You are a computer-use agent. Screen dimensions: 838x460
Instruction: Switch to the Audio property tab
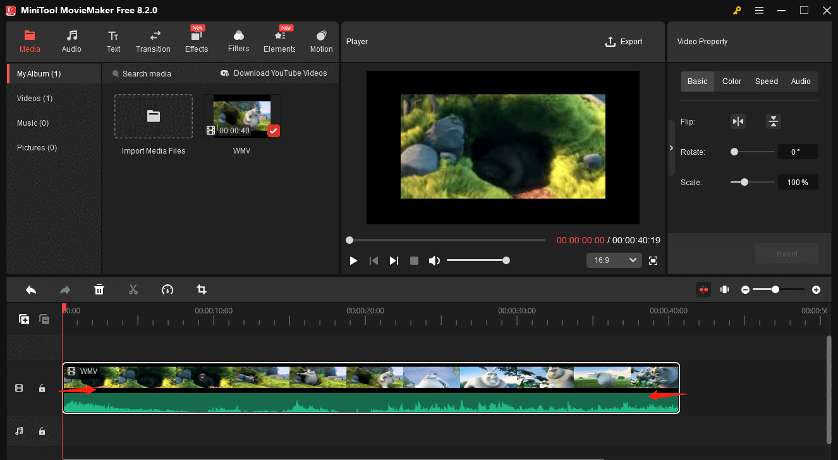click(x=801, y=82)
